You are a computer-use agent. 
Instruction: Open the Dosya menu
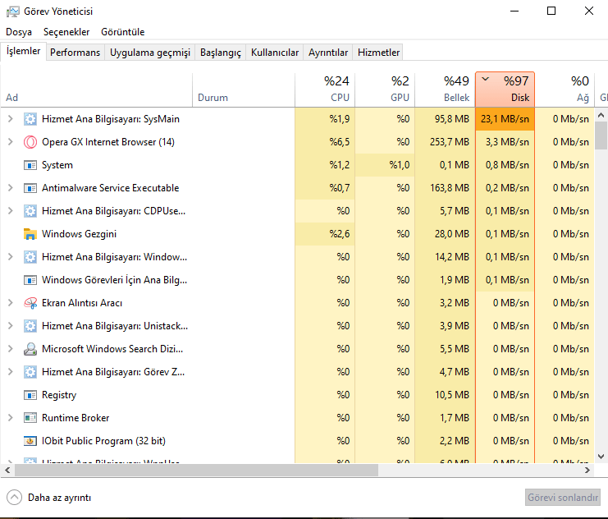[x=19, y=32]
